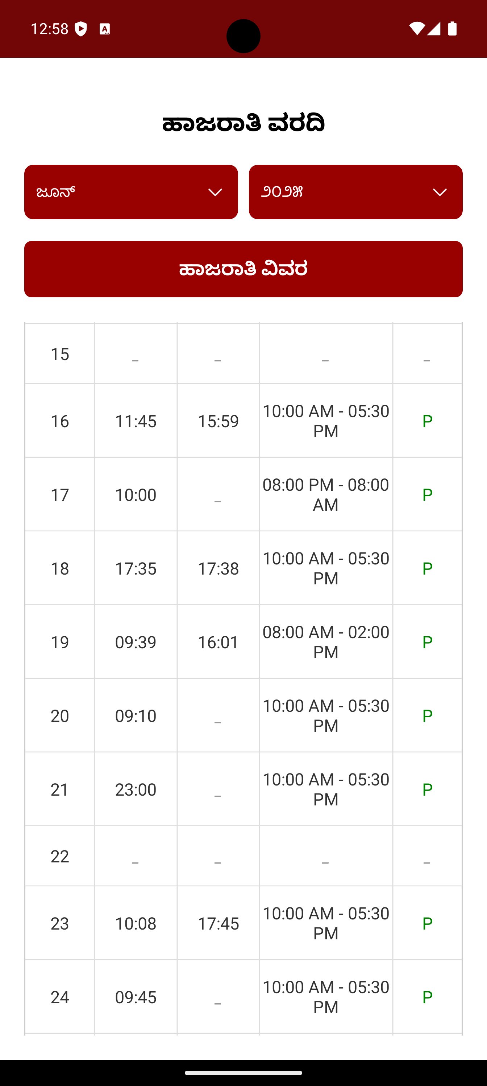Tap the shield icon in status bar

[x=81, y=29]
